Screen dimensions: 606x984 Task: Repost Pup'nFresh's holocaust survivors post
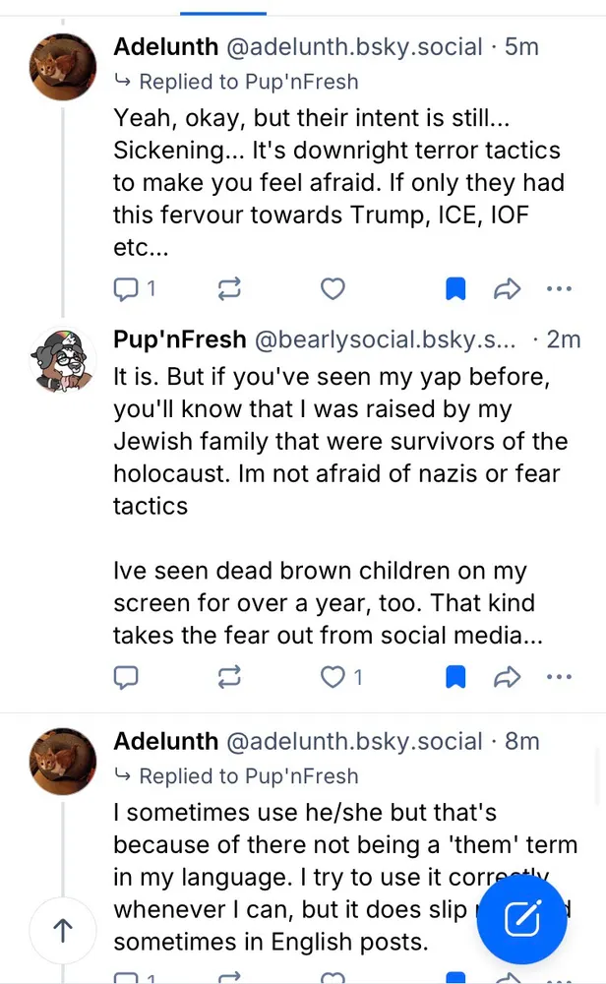(x=230, y=677)
